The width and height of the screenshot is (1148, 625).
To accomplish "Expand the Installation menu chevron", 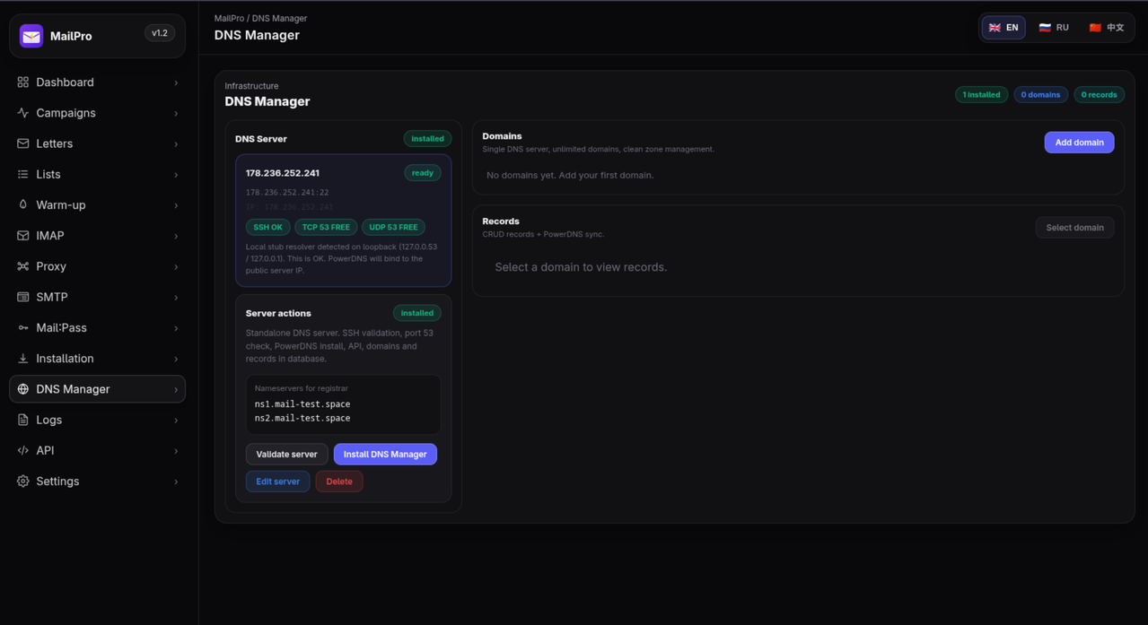I will click(176, 359).
